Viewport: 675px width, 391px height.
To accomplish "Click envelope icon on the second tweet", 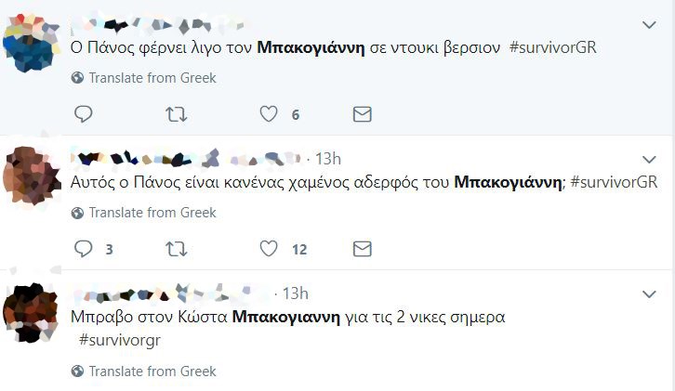I will point(363,249).
